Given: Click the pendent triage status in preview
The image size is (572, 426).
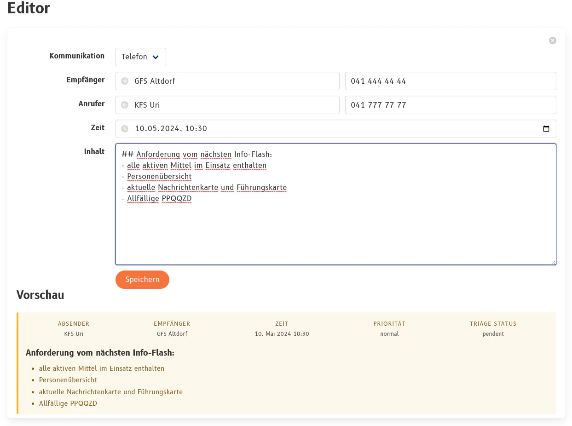Looking at the screenshot, I should 493,334.
